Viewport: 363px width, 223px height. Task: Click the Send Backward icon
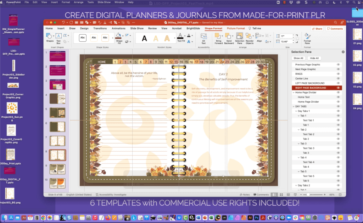[229, 35]
